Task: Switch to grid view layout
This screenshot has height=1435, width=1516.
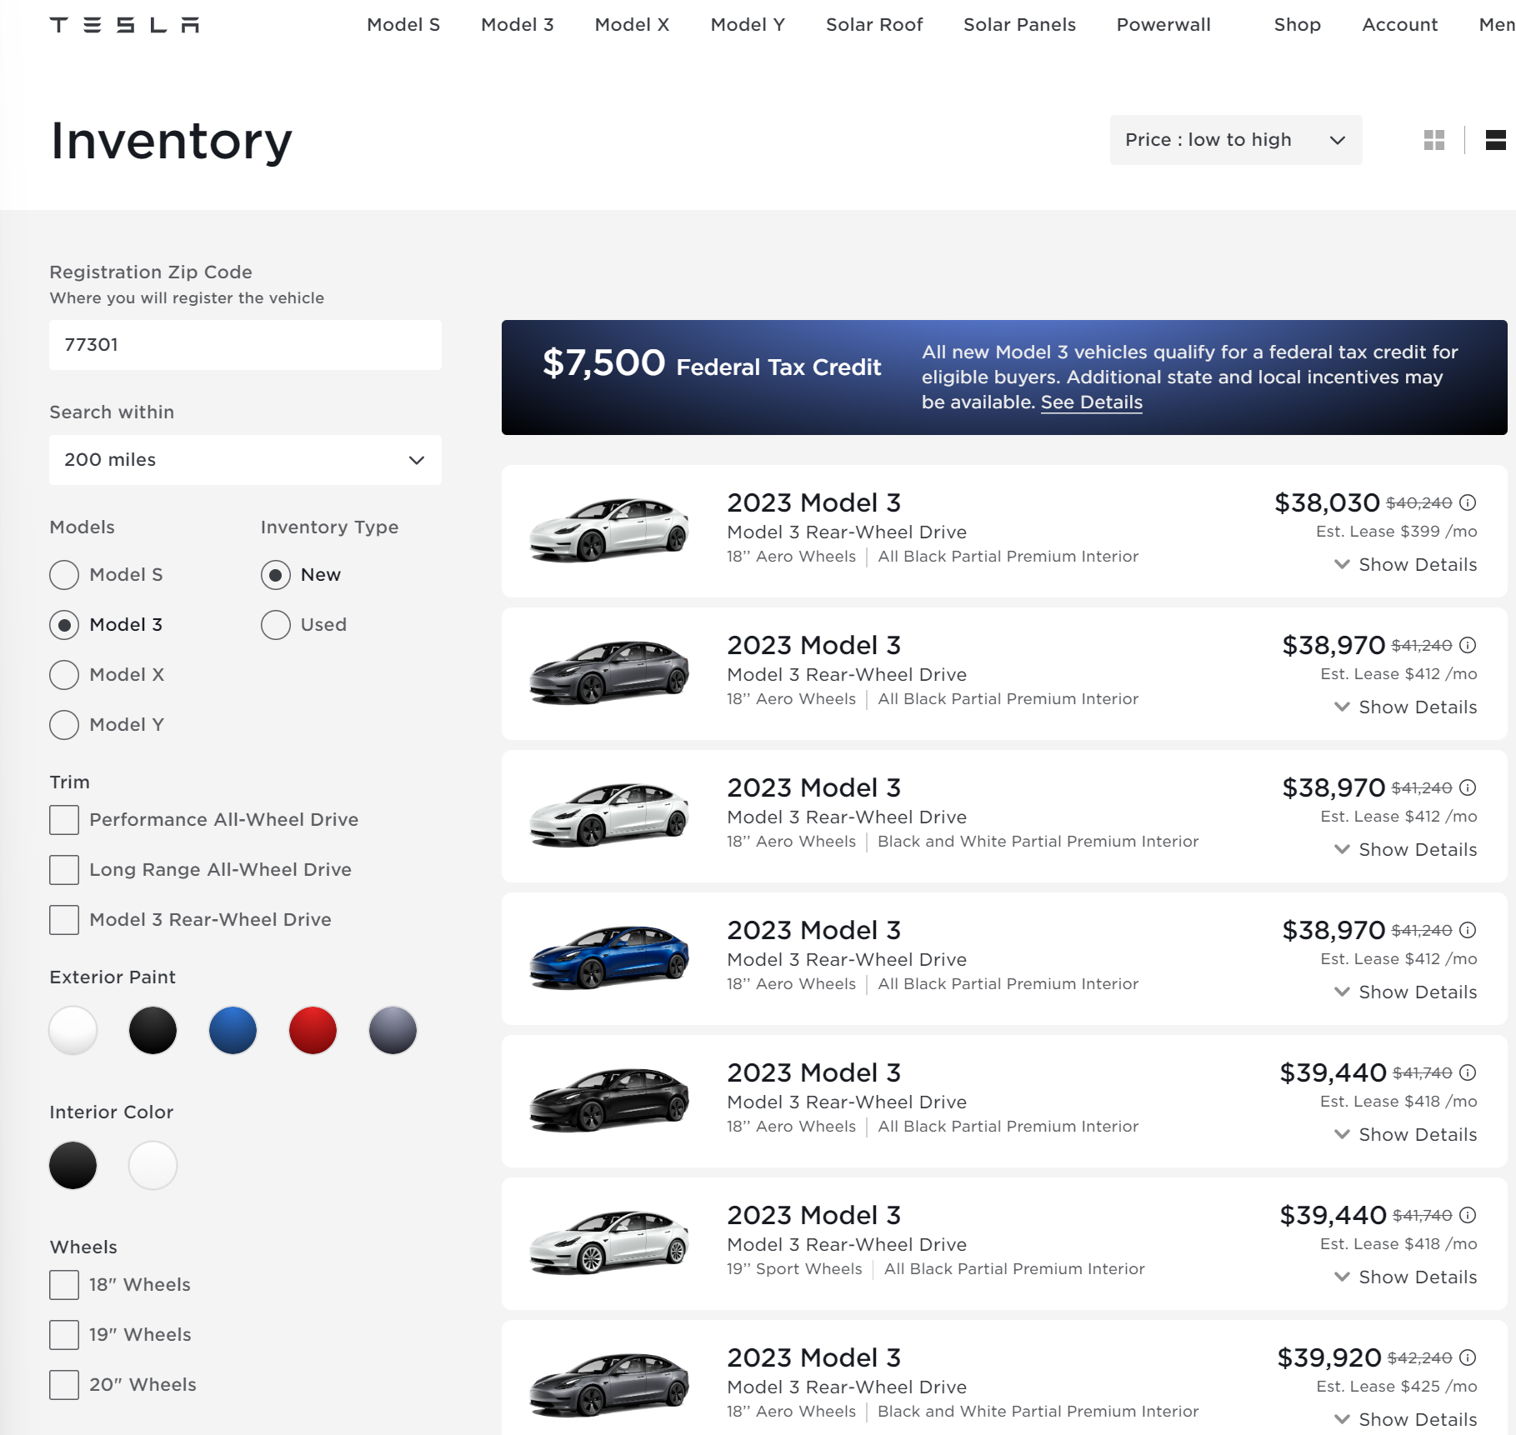Action: (1433, 140)
